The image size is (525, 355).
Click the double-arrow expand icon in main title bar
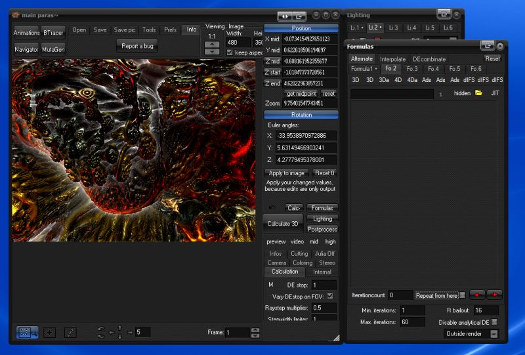click(x=285, y=16)
